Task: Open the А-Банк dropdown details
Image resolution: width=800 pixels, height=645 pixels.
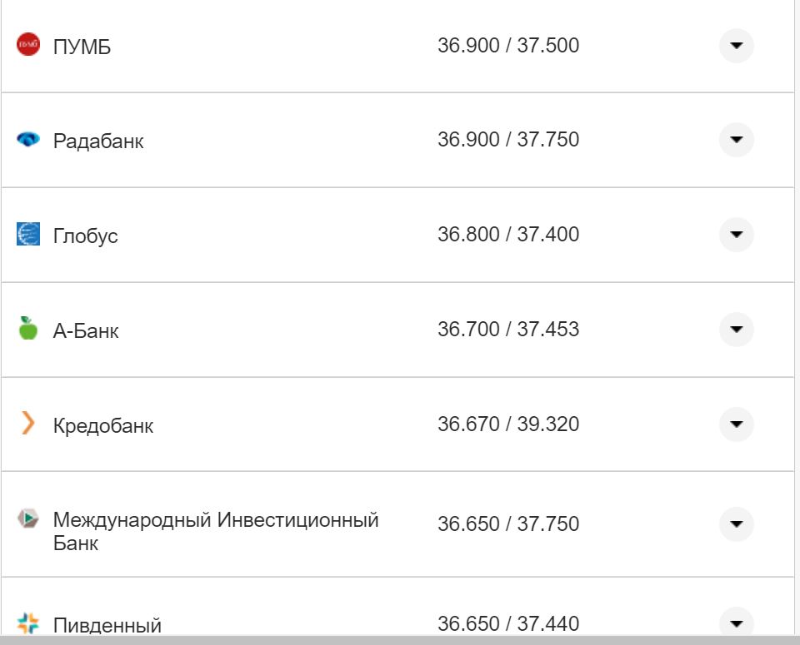Action: click(x=736, y=330)
